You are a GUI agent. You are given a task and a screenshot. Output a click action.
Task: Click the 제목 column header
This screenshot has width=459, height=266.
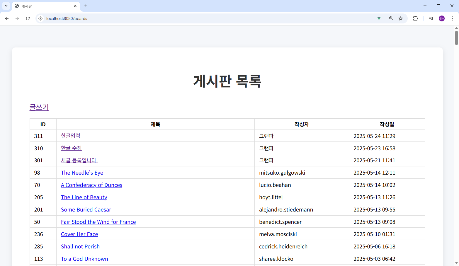tap(155, 124)
